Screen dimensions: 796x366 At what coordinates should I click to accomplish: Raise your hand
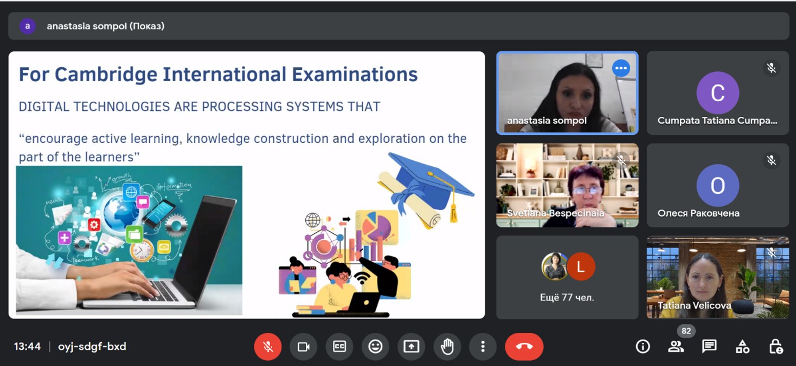tap(447, 347)
